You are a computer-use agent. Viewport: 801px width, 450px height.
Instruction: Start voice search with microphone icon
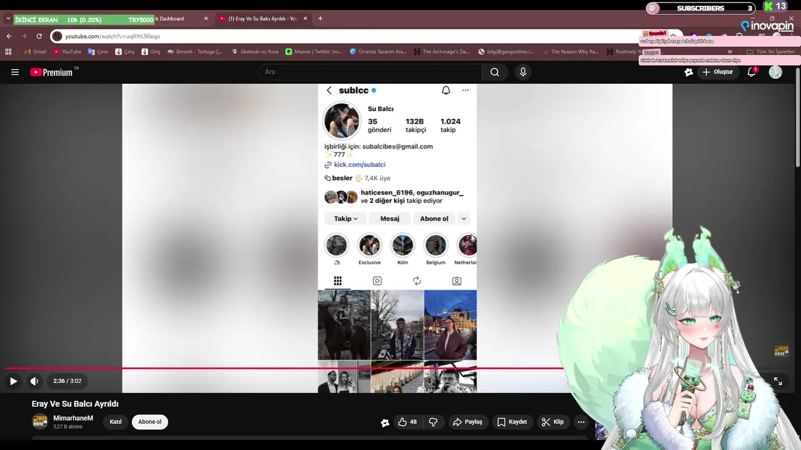pos(523,72)
